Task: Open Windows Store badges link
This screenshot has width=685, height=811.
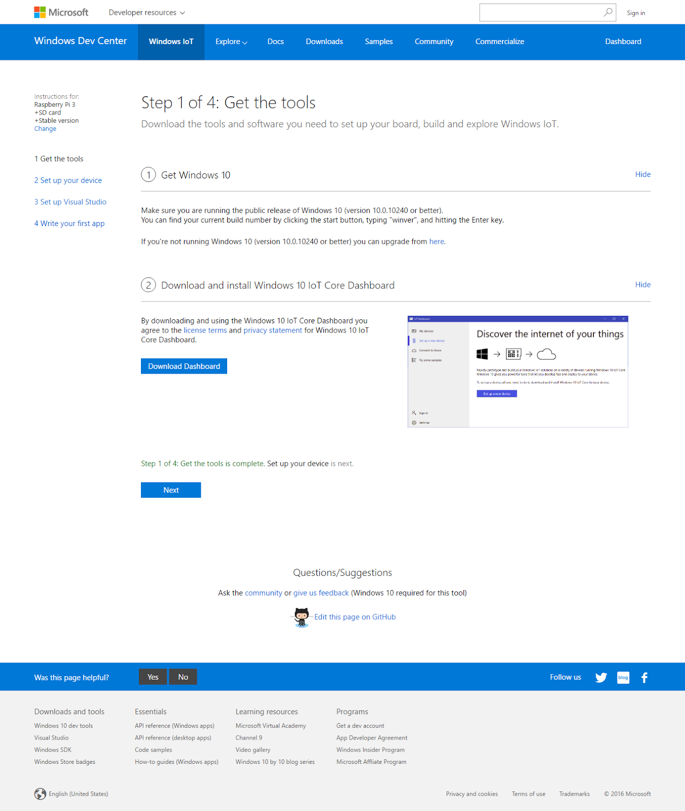Action: point(64,762)
